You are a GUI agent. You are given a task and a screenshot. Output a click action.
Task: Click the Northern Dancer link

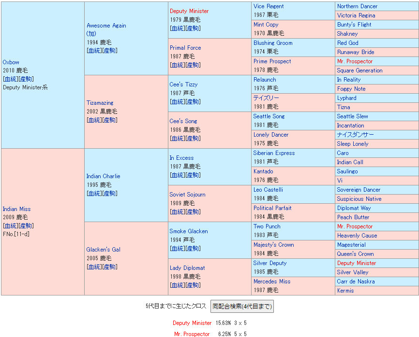tap(357, 6)
